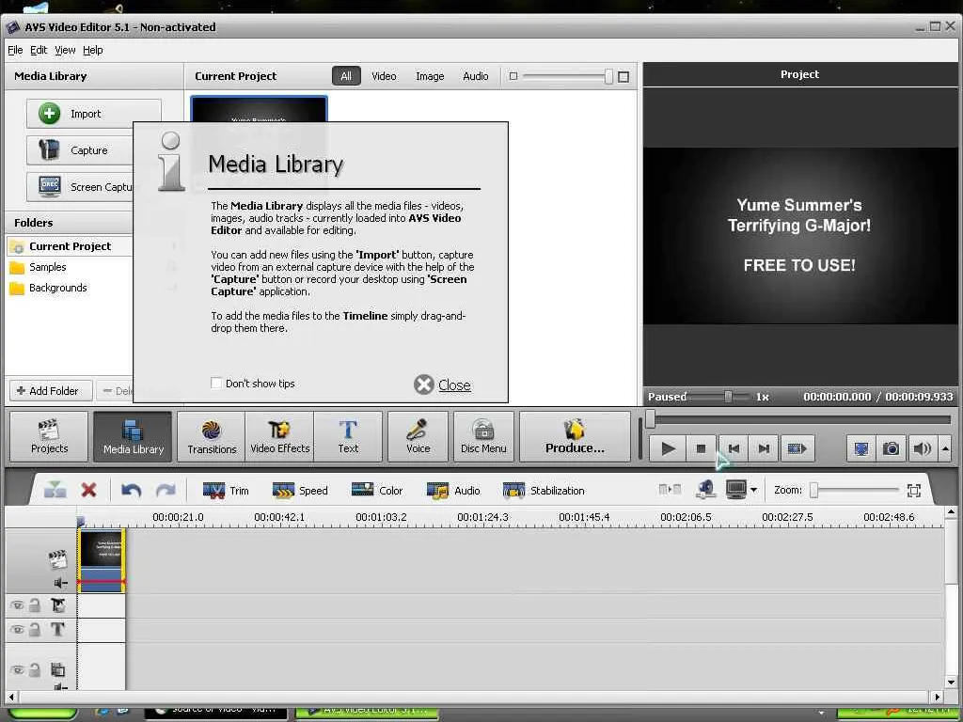Open the Trim tool
This screenshot has width=963, height=722.
226,491
